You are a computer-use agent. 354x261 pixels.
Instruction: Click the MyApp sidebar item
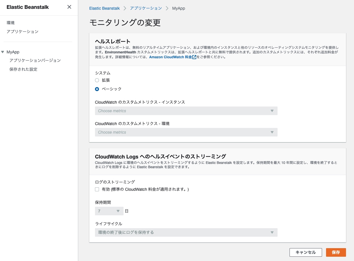pyautogui.click(x=13, y=52)
